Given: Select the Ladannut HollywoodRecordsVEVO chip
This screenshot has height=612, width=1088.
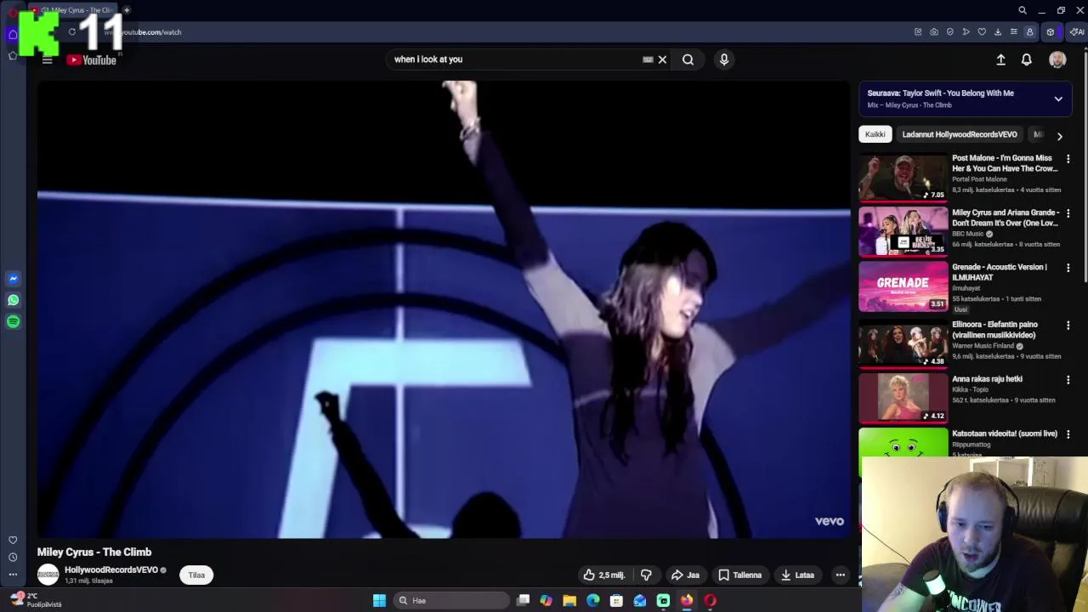Looking at the screenshot, I should point(959,134).
